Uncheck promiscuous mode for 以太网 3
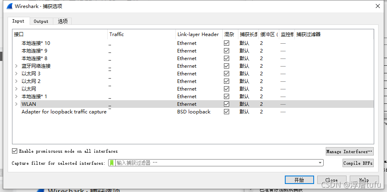The width and height of the screenshot is (387, 192). [x=227, y=74]
